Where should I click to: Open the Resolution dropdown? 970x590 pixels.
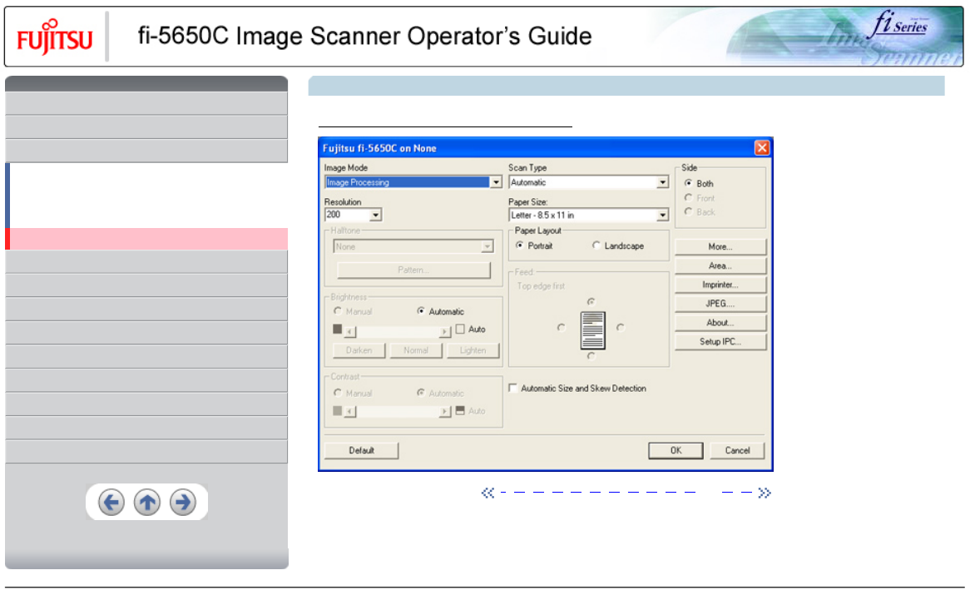tap(375, 215)
